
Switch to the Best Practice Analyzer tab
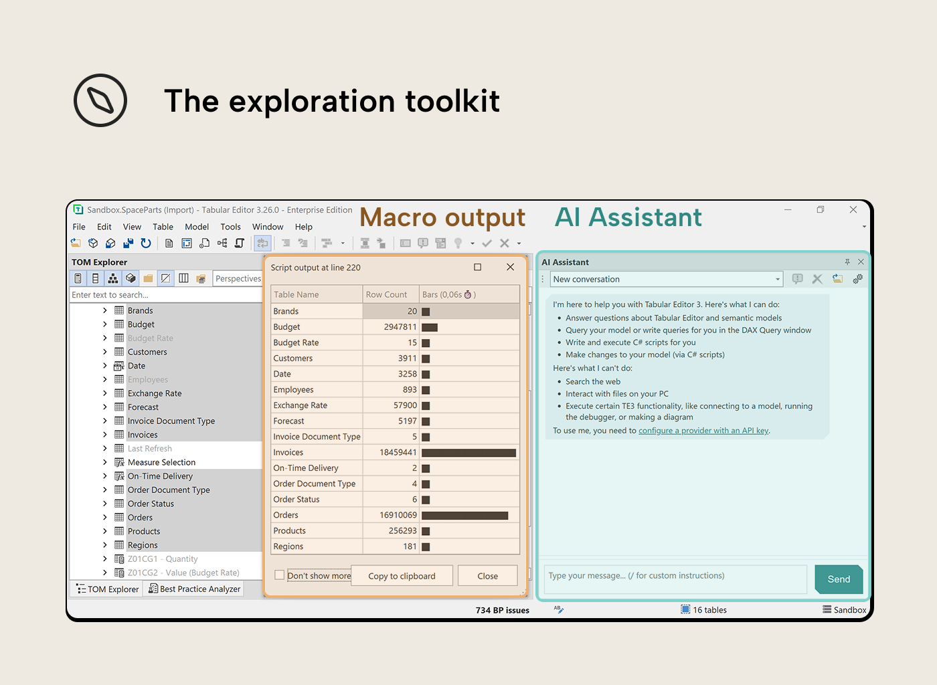(x=193, y=589)
